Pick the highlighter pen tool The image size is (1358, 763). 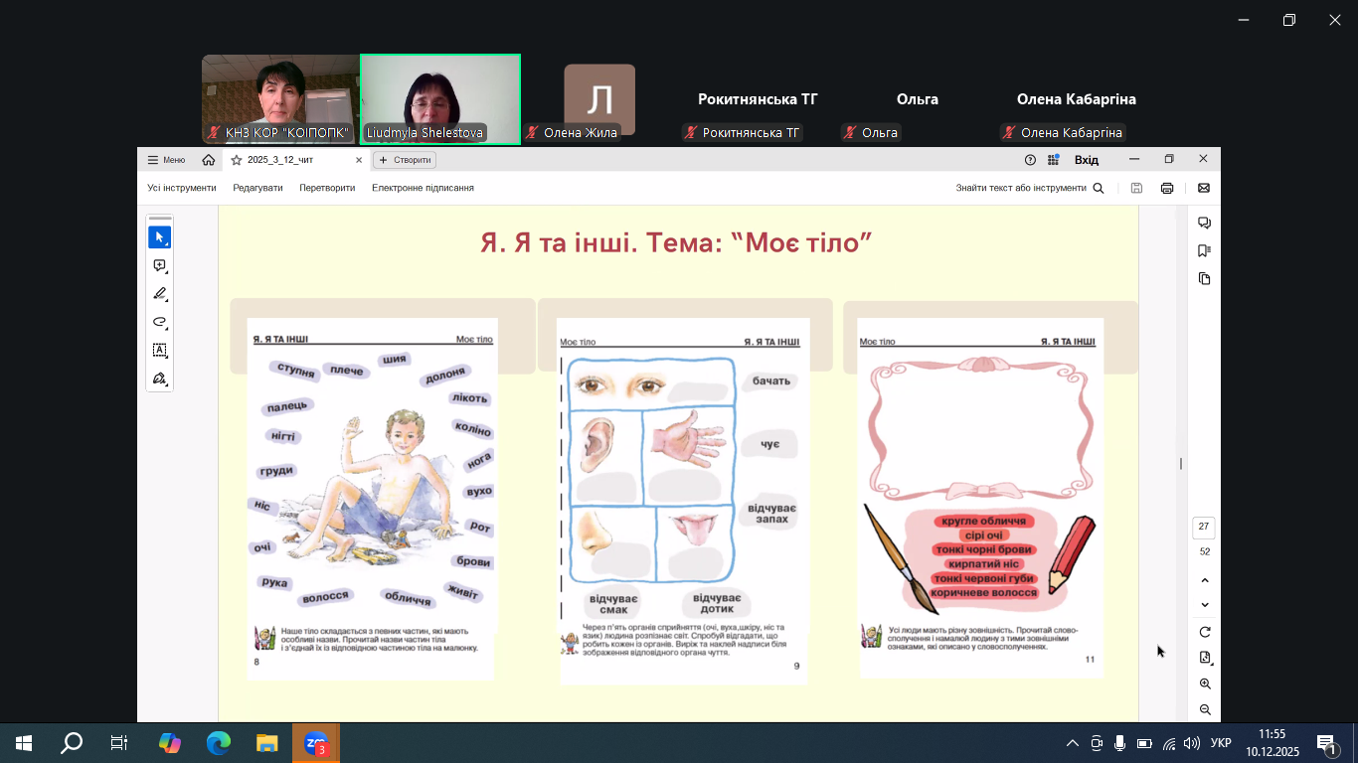[159, 294]
